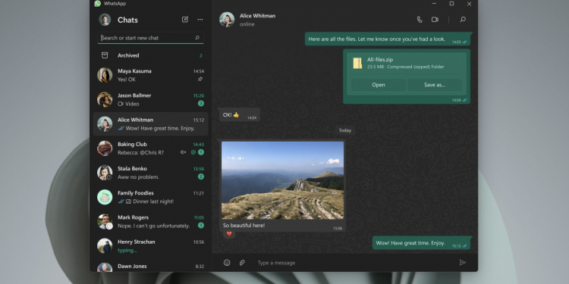569x284 pixels.
Task: Open the Mark Rogers chat
Action: pyautogui.click(x=151, y=221)
